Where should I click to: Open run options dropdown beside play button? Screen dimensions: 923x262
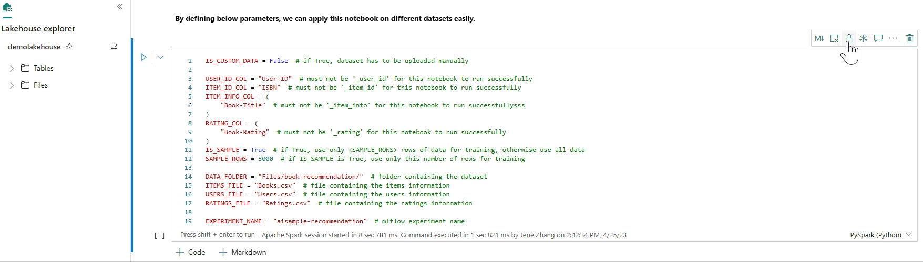(160, 57)
